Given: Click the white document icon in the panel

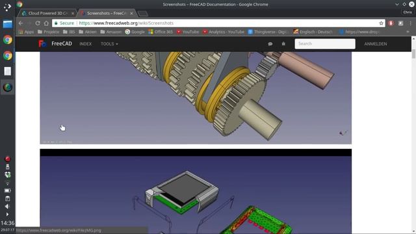Looking at the screenshot, I should [x=7, y=71].
